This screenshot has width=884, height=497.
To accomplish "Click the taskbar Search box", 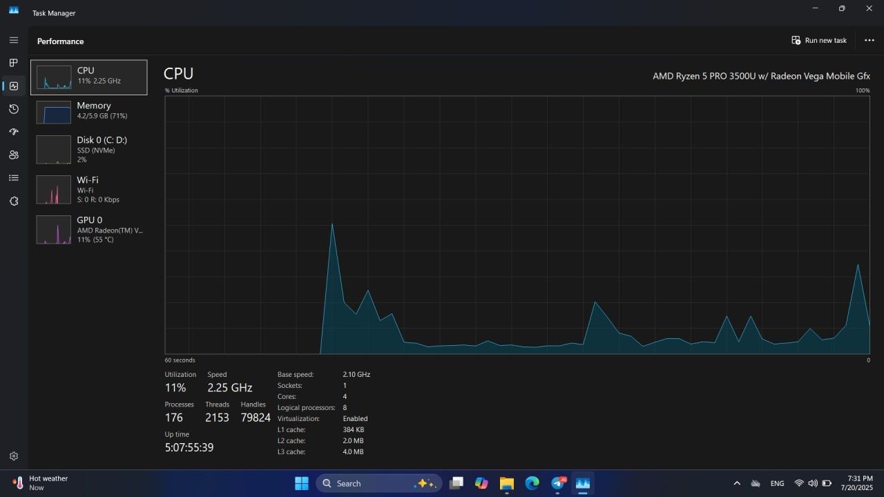I will [378, 483].
